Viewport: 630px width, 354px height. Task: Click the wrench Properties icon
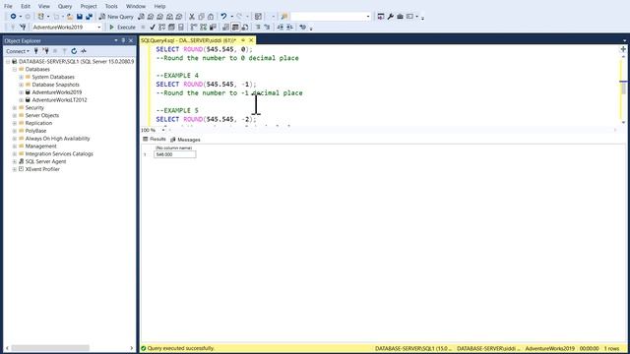click(x=390, y=17)
